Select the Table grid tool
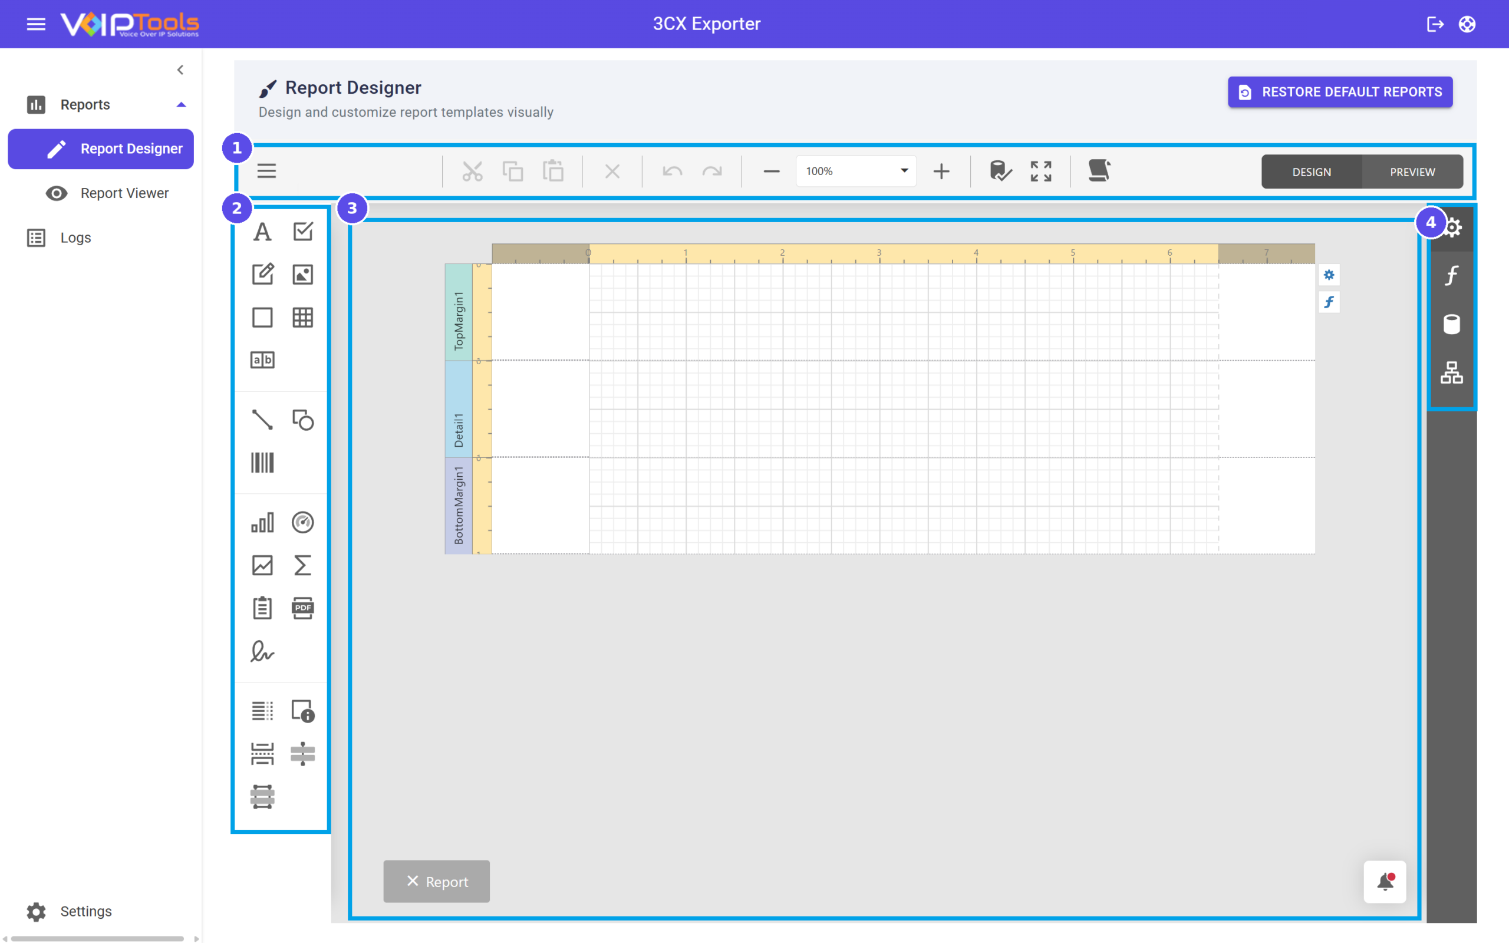Image resolution: width=1509 pixels, height=943 pixels. (x=303, y=318)
